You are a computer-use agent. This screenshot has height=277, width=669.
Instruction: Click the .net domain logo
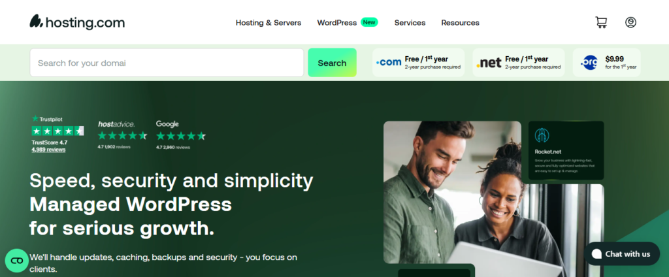click(x=489, y=63)
